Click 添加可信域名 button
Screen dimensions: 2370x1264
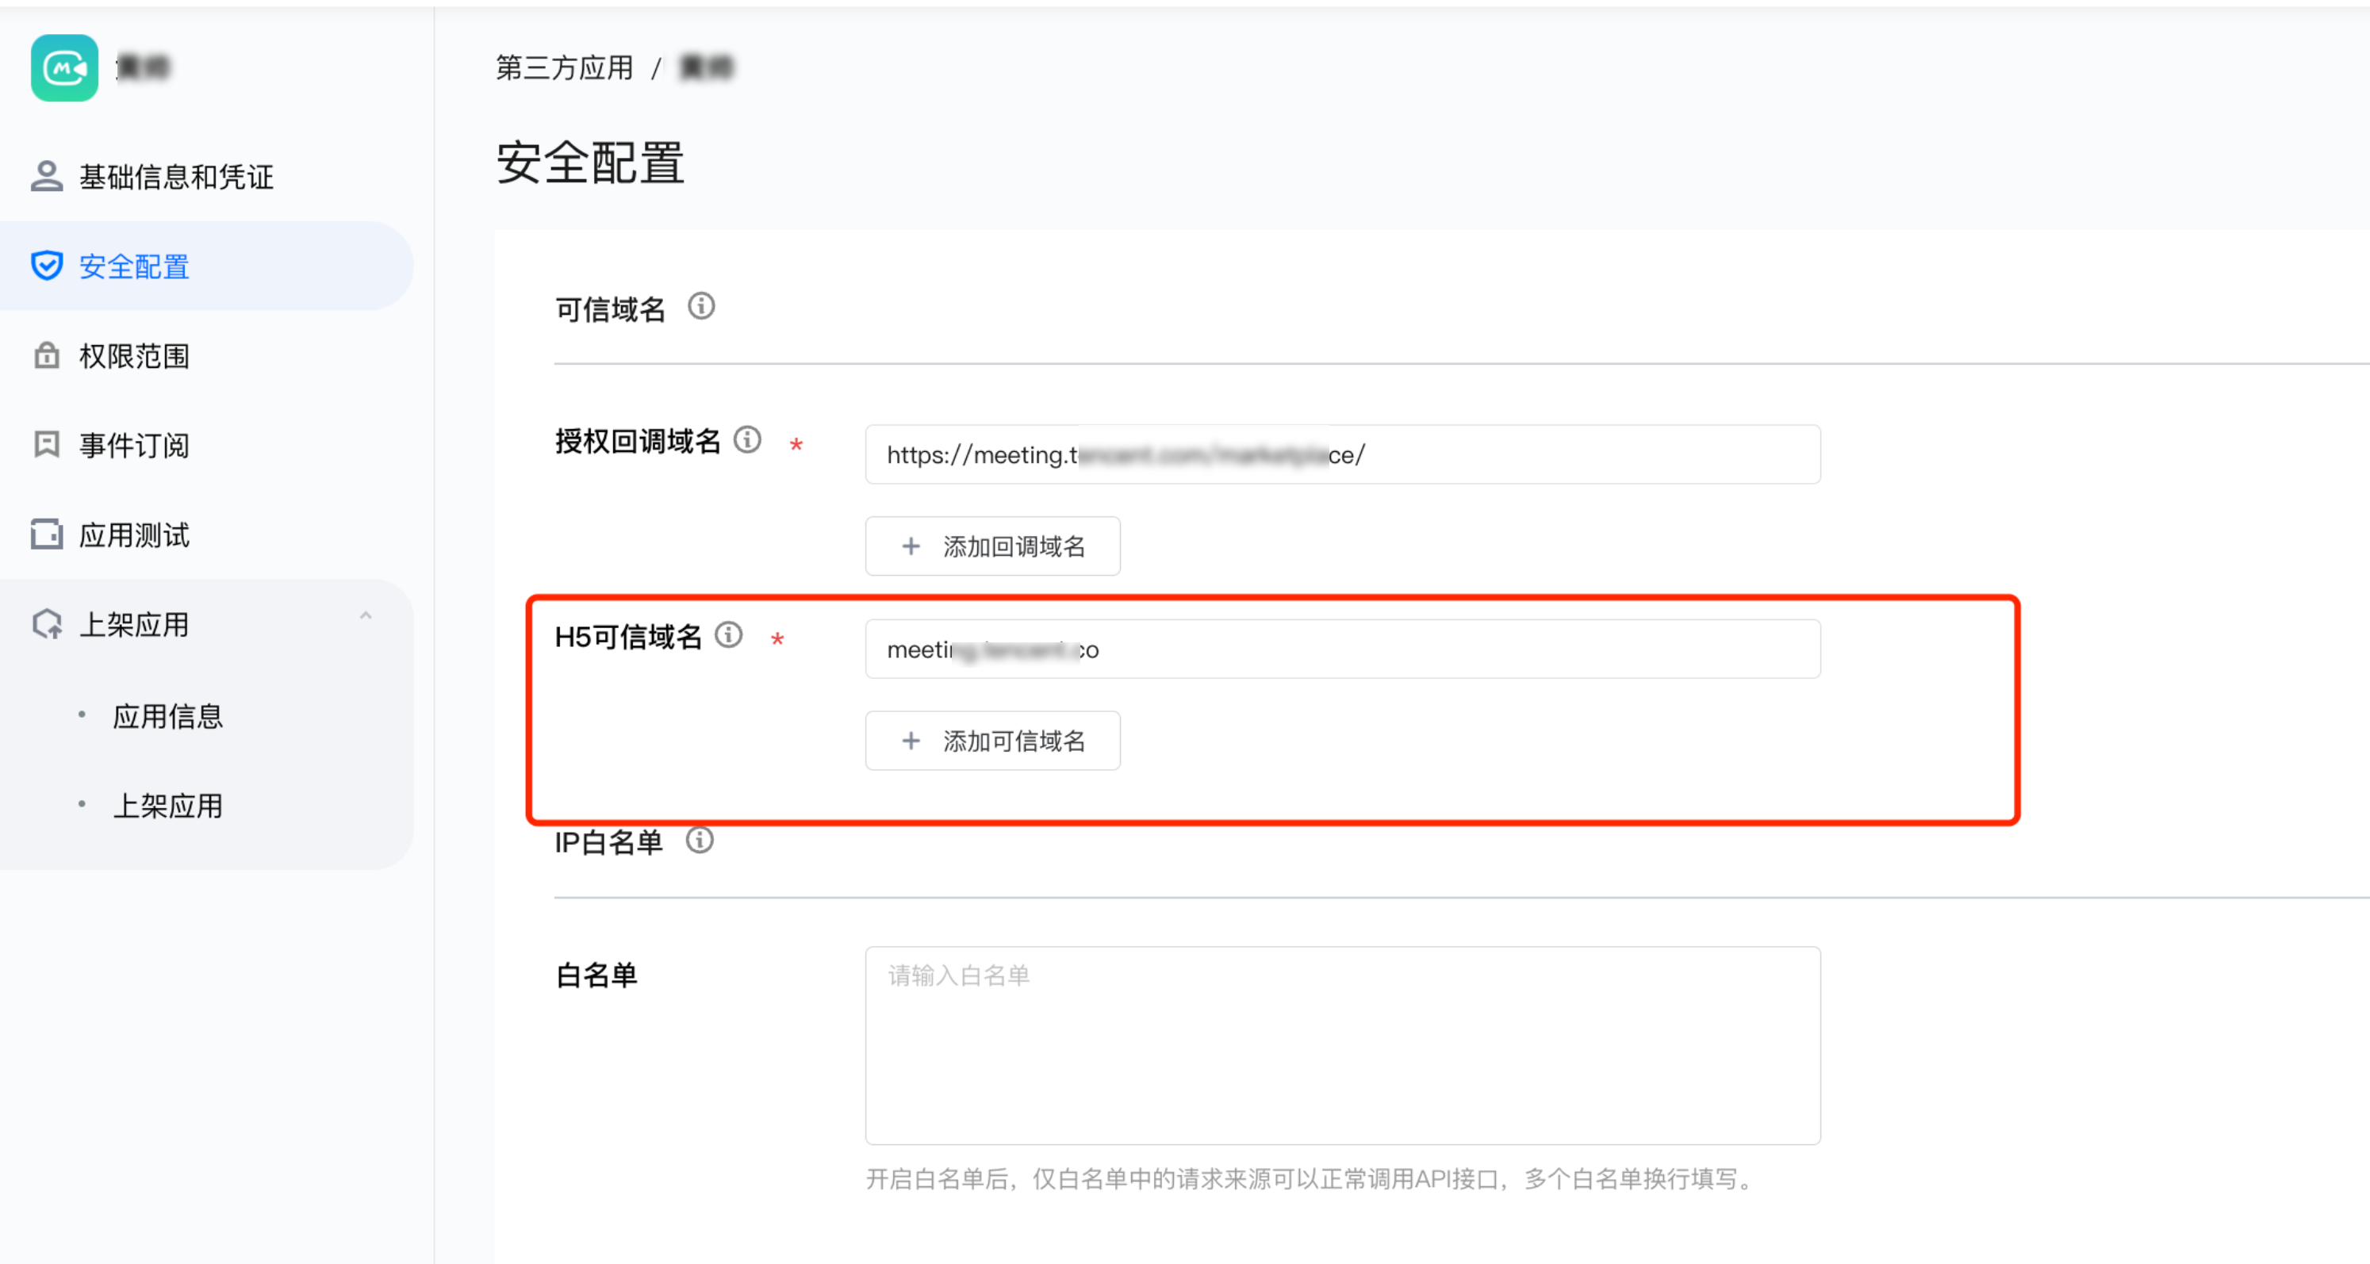click(991, 741)
